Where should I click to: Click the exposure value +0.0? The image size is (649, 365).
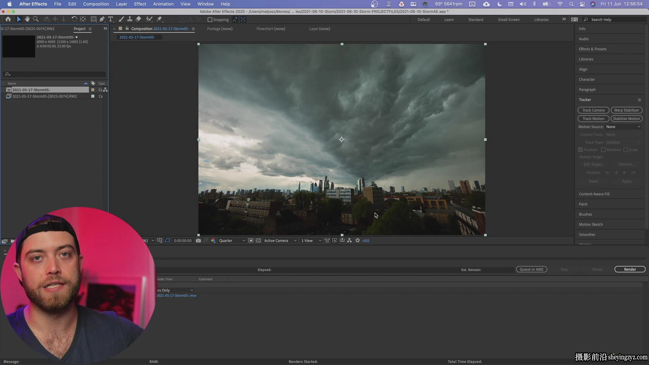click(x=365, y=241)
